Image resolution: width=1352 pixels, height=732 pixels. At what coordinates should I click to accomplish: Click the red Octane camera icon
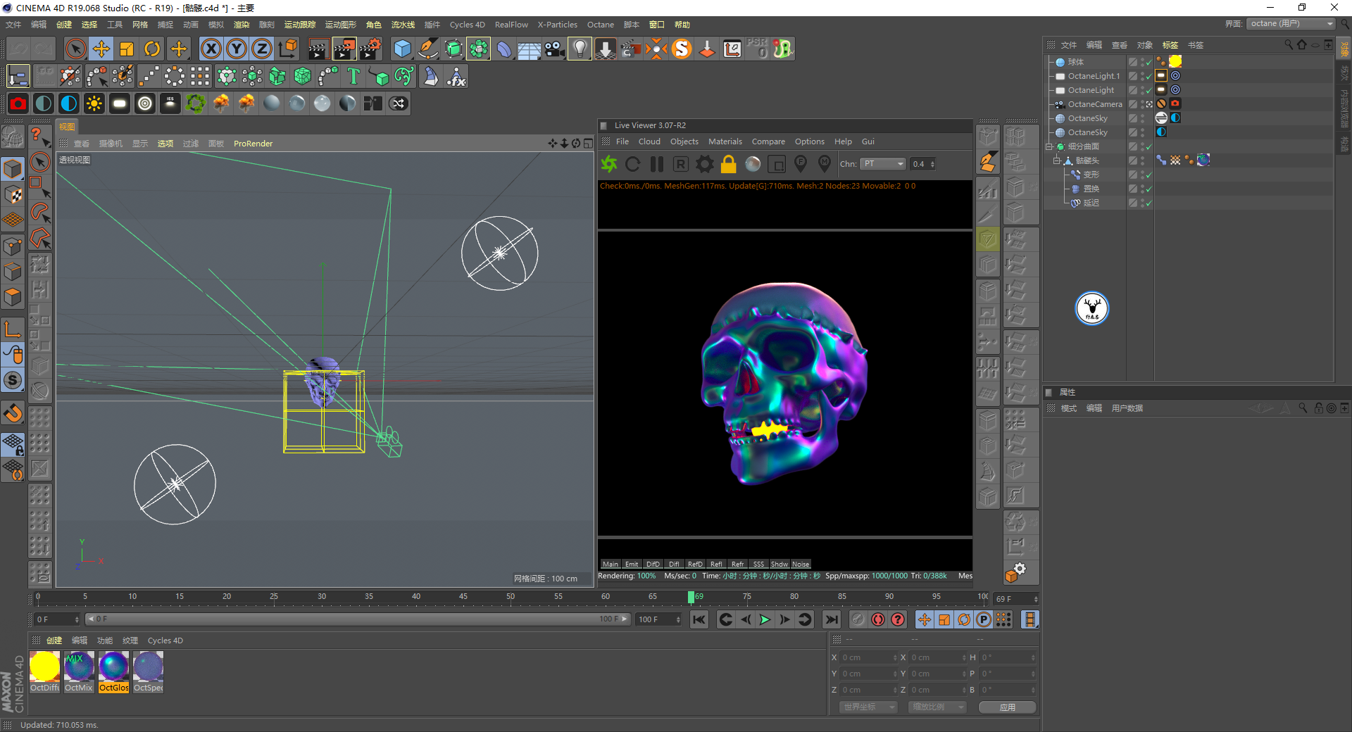point(18,103)
